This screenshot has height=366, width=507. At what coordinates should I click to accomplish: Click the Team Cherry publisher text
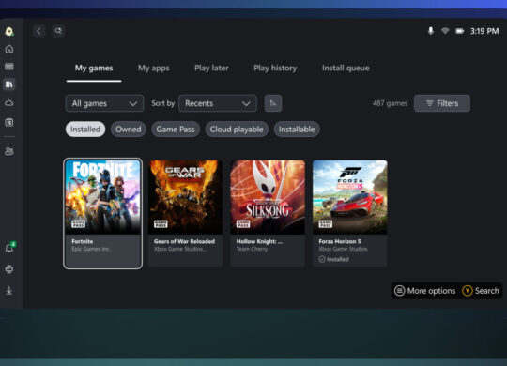252,249
